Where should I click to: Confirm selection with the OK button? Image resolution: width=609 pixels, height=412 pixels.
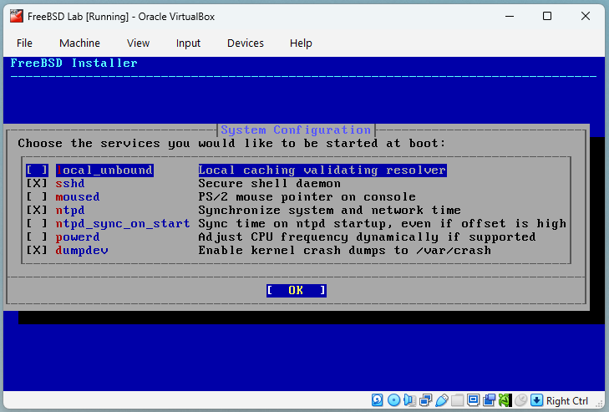(x=297, y=290)
